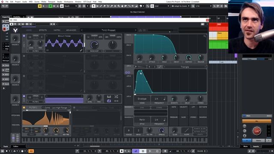Click the Snap type icon before Grid

point(152,6)
